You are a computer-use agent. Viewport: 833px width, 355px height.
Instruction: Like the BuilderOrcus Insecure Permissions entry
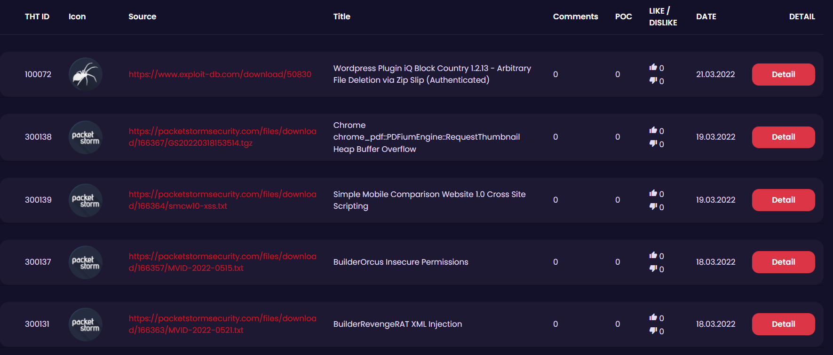click(x=653, y=255)
